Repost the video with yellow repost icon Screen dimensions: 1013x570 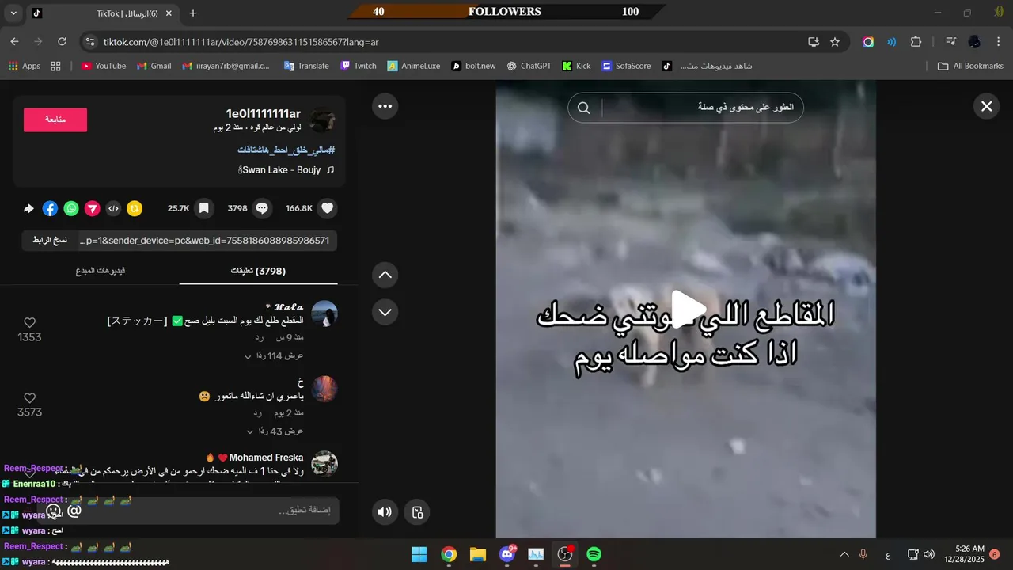coord(135,208)
